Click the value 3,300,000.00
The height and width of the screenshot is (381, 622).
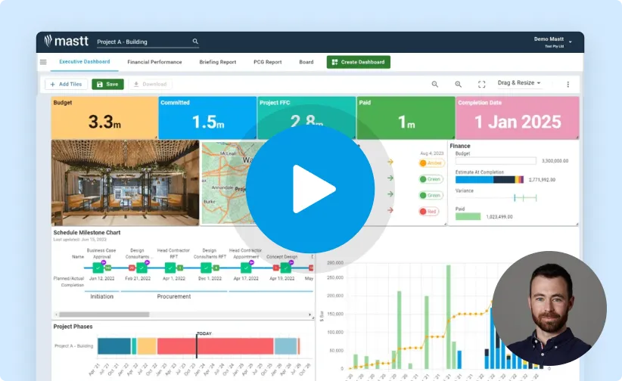(555, 161)
